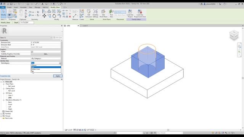Click the Split Element tool icon

coord(64,11)
